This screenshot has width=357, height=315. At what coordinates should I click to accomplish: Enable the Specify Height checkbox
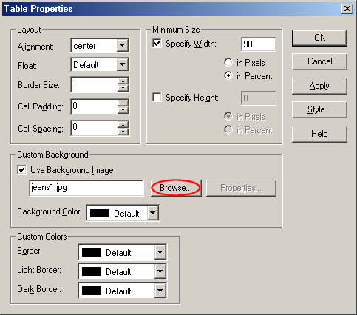point(157,97)
